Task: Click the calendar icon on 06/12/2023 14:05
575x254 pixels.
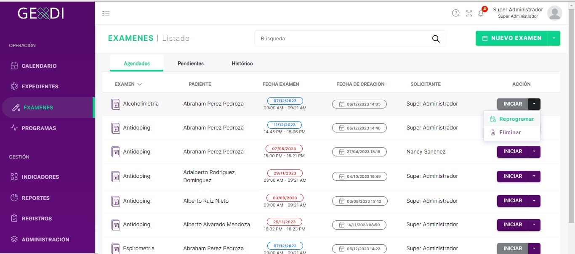Action: point(341,104)
